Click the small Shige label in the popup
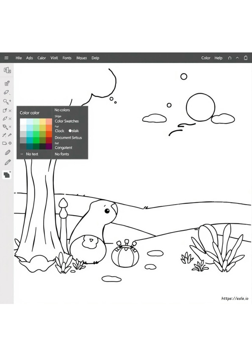252x356 pixels. click(58, 116)
